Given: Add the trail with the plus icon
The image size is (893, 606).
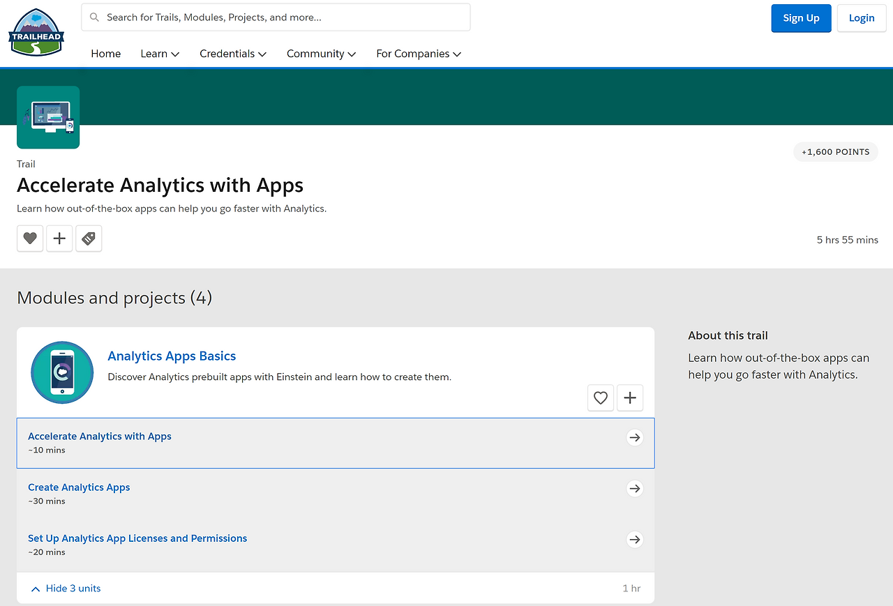Looking at the screenshot, I should coord(59,238).
